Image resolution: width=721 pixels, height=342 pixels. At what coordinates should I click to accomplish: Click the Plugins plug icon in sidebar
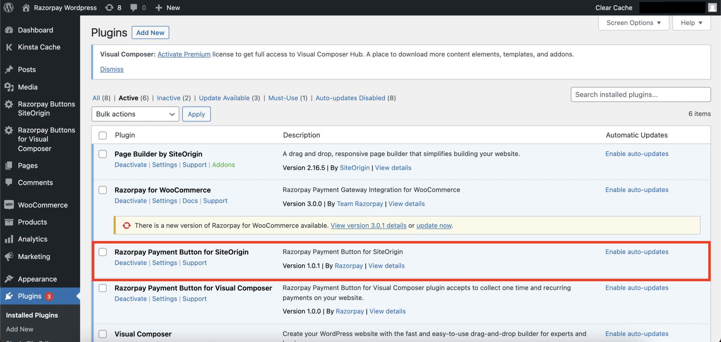[x=9, y=296]
